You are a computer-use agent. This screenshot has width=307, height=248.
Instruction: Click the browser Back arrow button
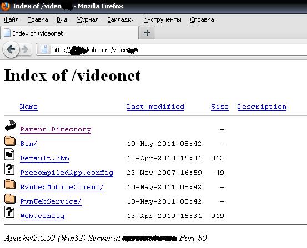(x=11, y=49)
